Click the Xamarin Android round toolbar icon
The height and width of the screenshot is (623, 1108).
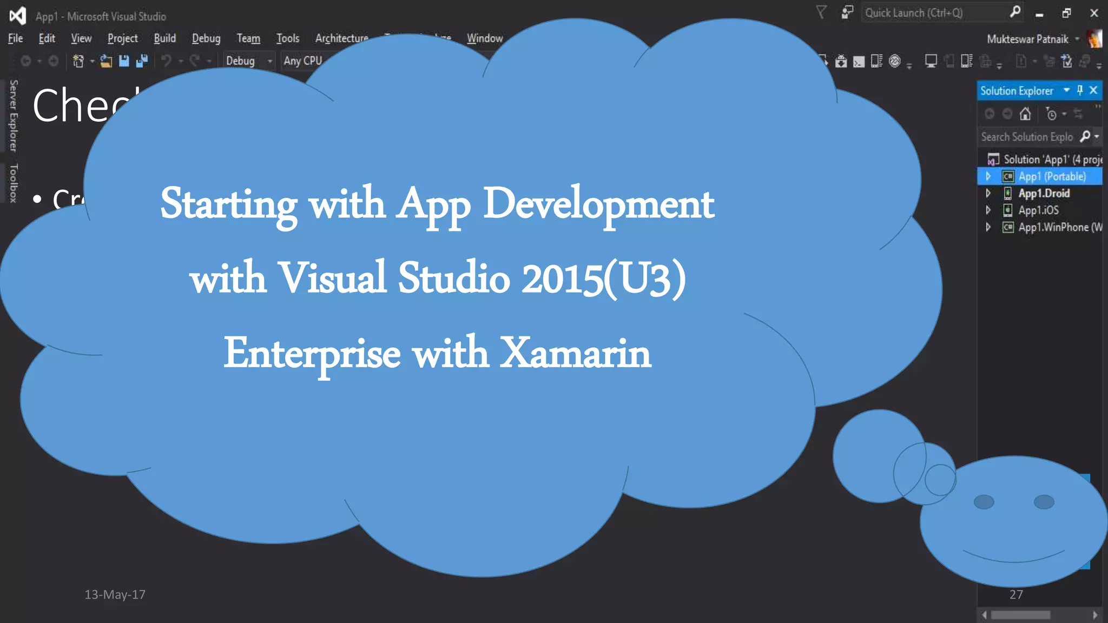tap(895, 61)
